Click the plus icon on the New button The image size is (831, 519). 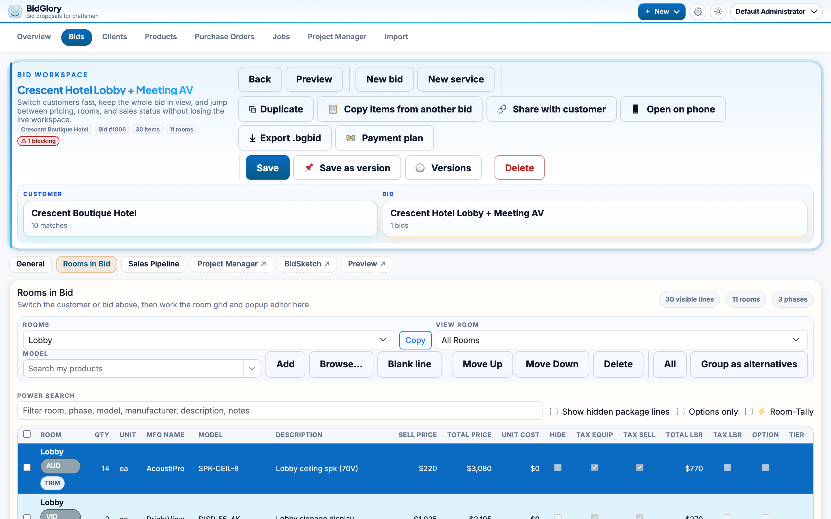pyautogui.click(x=647, y=11)
